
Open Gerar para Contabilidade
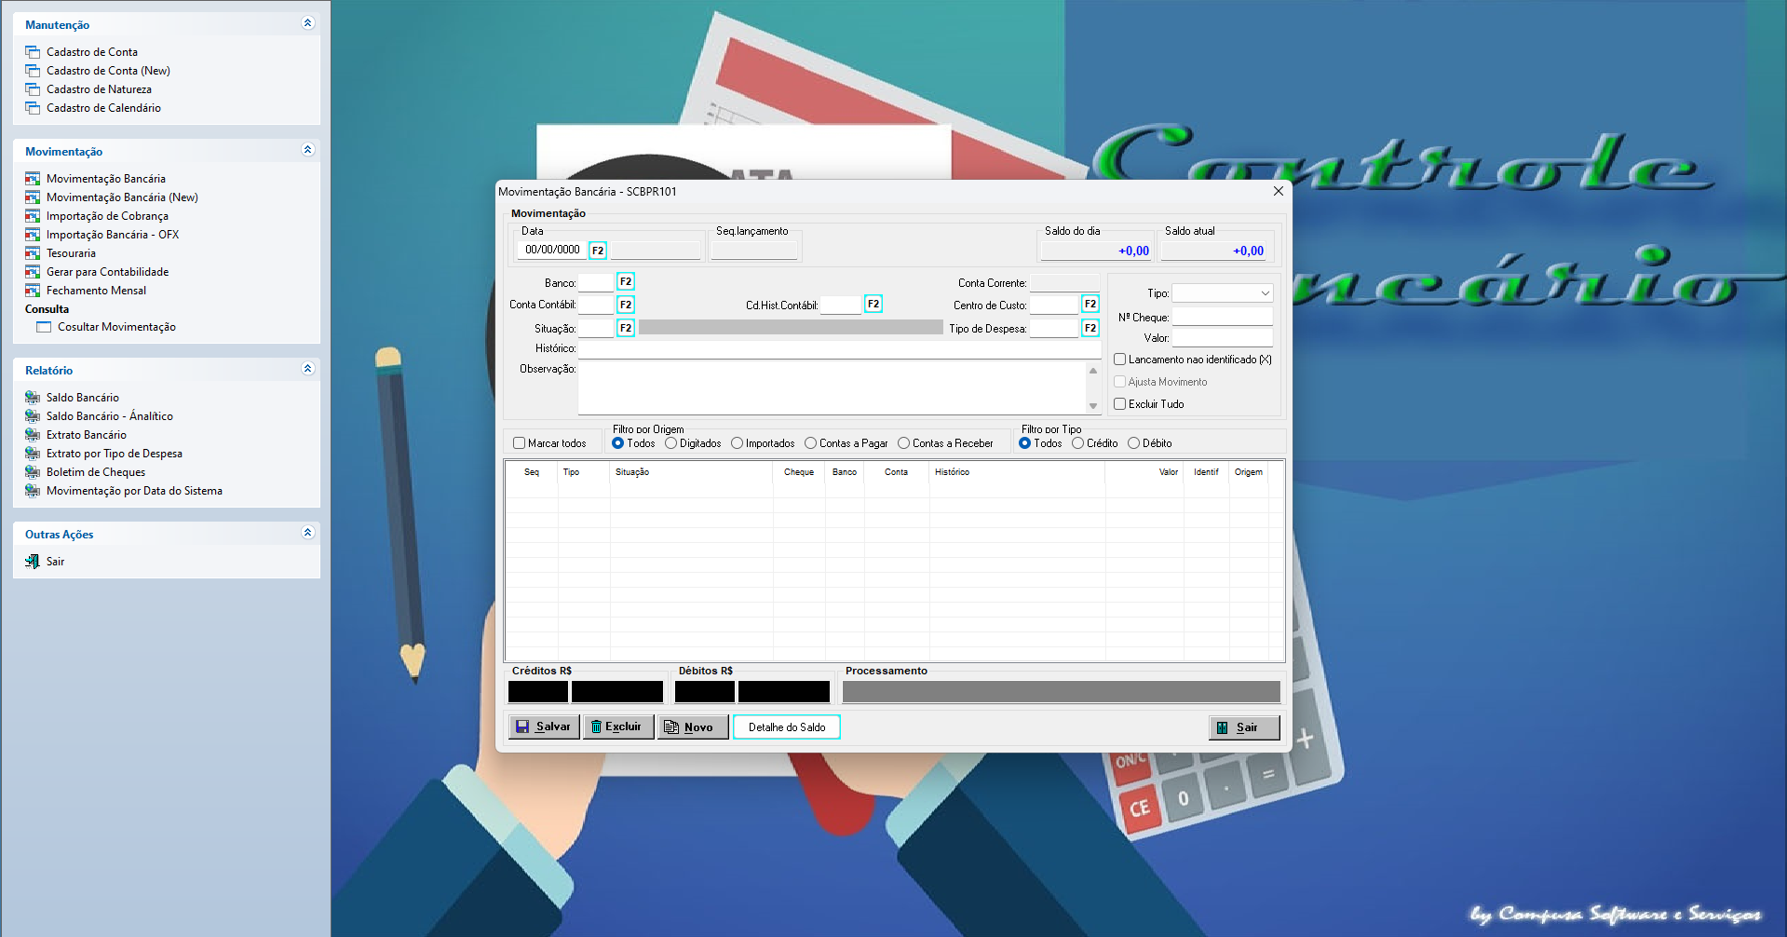[107, 272]
